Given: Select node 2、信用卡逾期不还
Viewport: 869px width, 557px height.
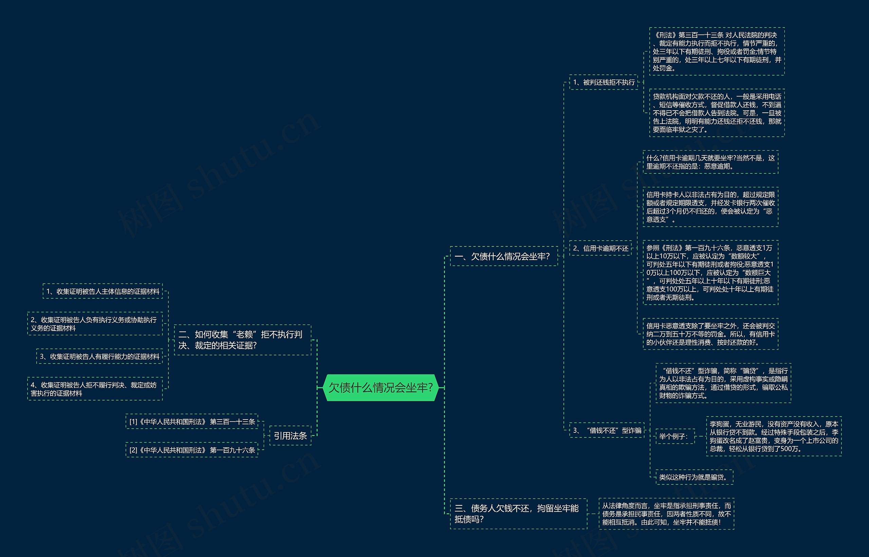Looking at the screenshot, I should coord(600,248).
